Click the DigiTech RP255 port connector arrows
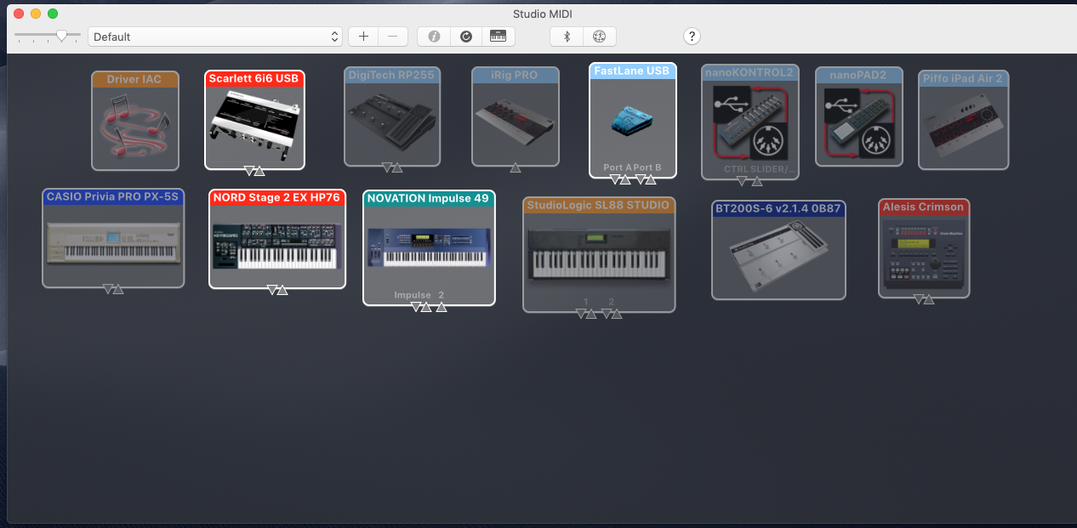 coord(392,167)
